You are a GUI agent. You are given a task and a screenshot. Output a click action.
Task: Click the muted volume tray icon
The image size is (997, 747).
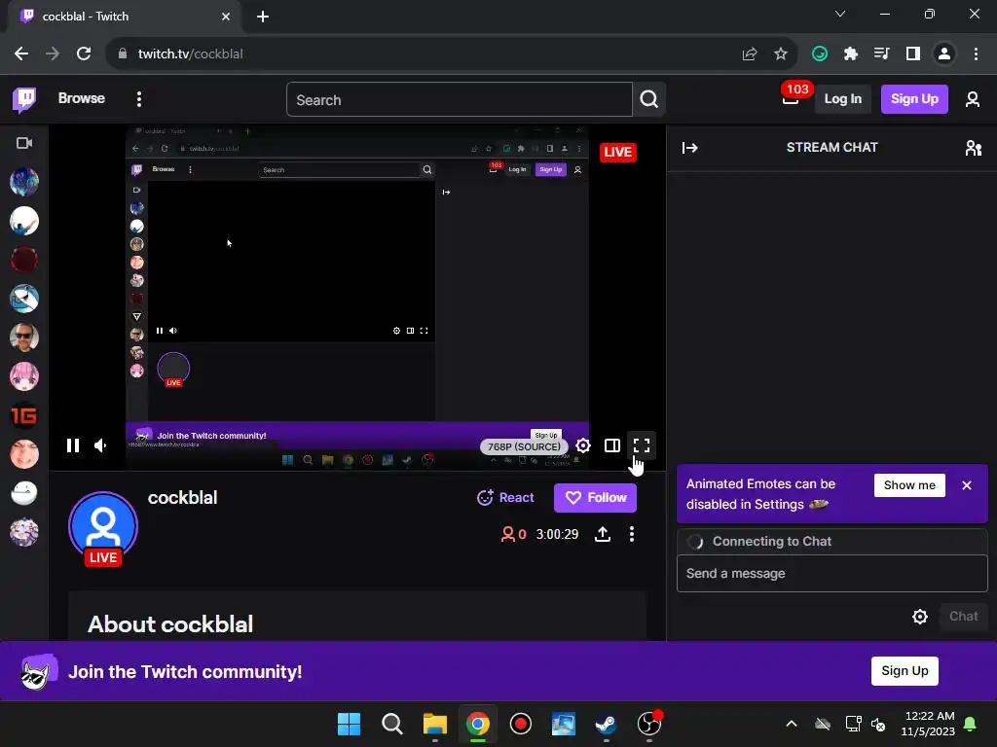[x=878, y=724]
